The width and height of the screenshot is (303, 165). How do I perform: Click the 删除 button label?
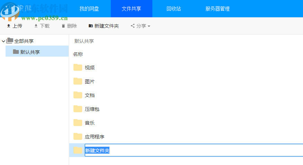pos(72,26)
